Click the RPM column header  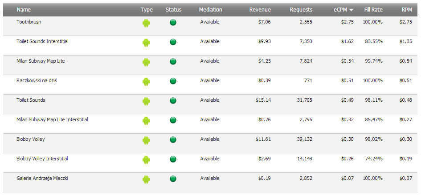pos(406,10)
